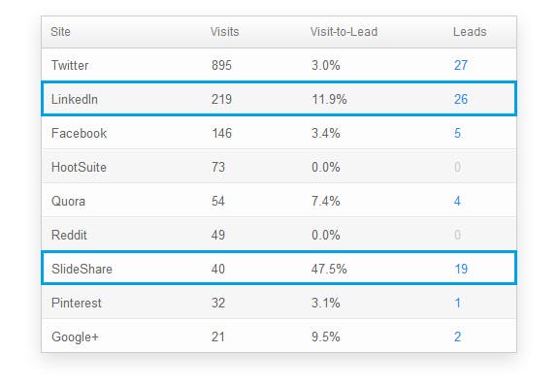Sort by the Visits column header

coord(224,32)
